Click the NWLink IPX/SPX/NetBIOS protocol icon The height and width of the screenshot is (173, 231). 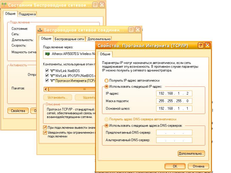52,76
